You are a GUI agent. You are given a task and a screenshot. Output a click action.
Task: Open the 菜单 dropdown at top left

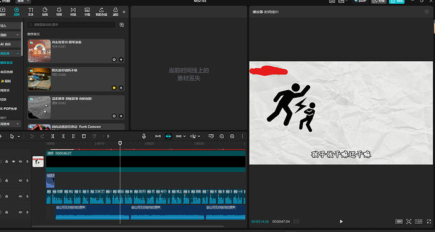pos(23,1)
